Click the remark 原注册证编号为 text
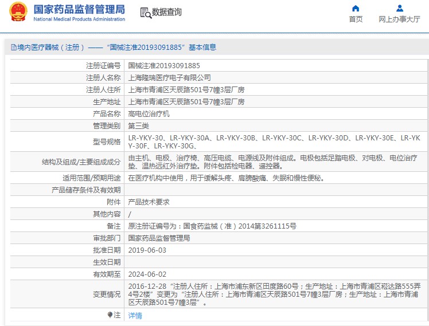This screenshot has height=326, width=429. [x=212, y=226]
